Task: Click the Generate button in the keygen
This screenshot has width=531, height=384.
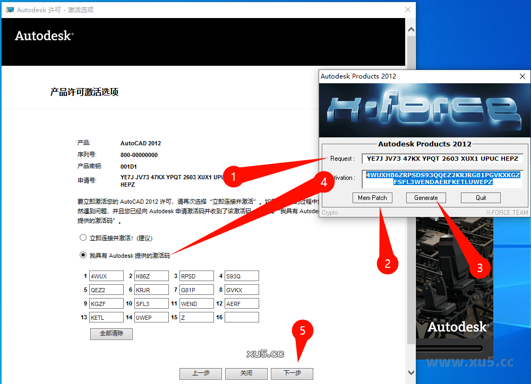Action: [426, 197]
